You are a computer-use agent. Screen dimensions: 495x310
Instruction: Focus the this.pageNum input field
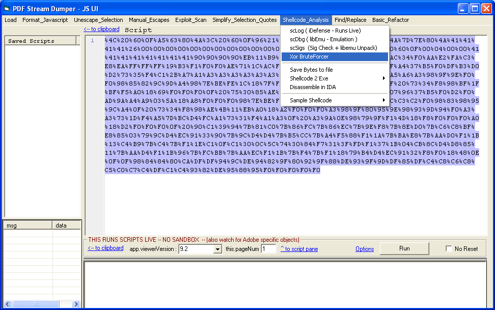click(268, 249)
